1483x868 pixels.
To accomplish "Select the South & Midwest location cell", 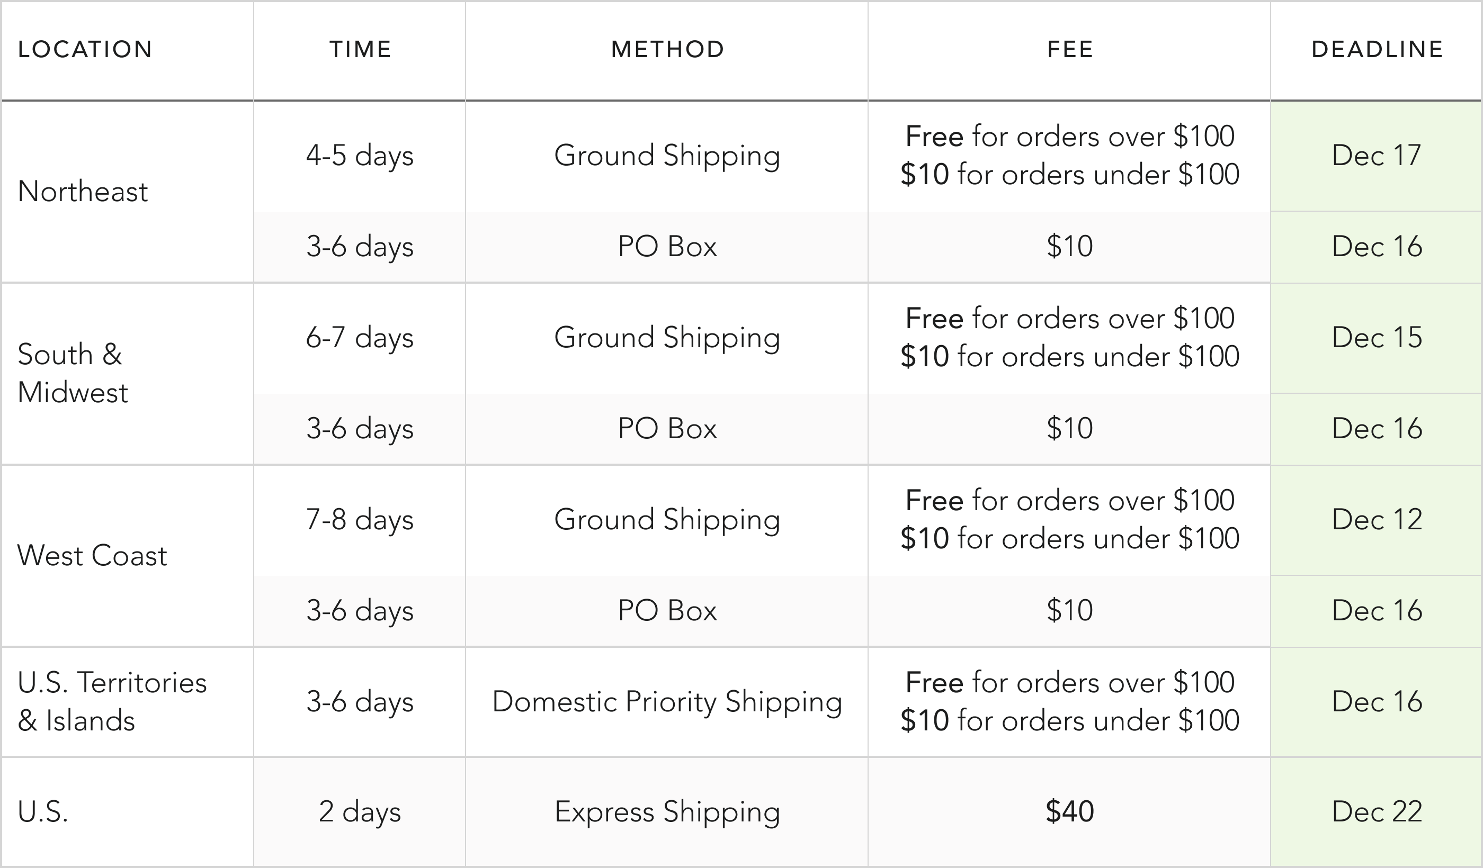I will pos(73,374).
